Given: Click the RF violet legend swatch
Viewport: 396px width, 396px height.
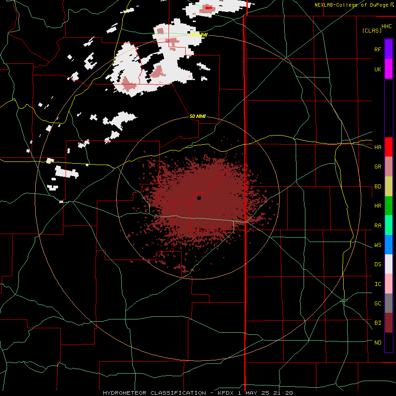Looking at the screenshot, I should point(389,49).
